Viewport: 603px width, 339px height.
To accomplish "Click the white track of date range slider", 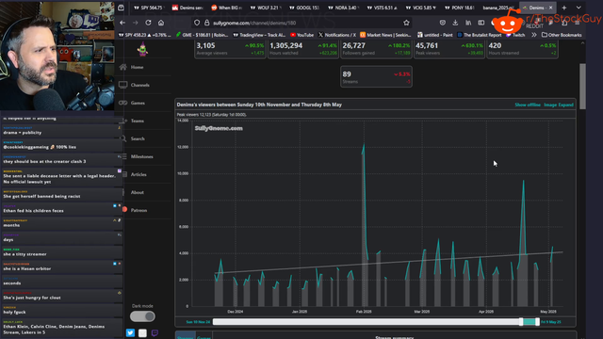I will coord(366,322).
